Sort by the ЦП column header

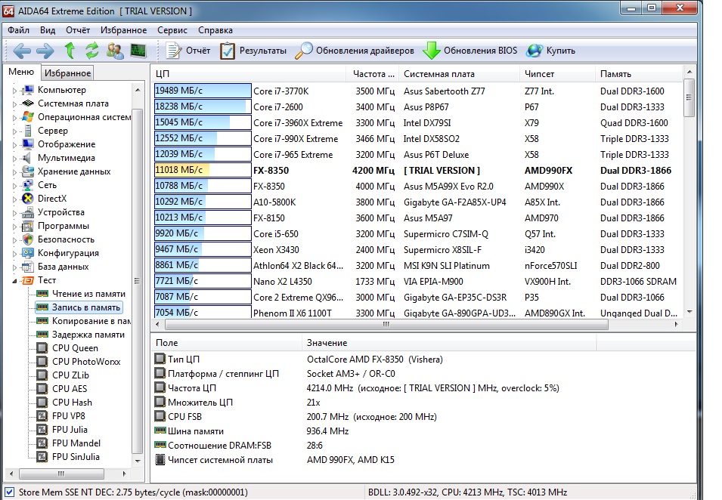(249, 74)
